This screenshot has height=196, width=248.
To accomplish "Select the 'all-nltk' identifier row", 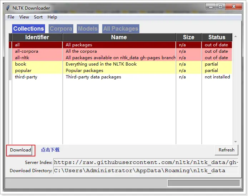I will [x=37, y=58].
